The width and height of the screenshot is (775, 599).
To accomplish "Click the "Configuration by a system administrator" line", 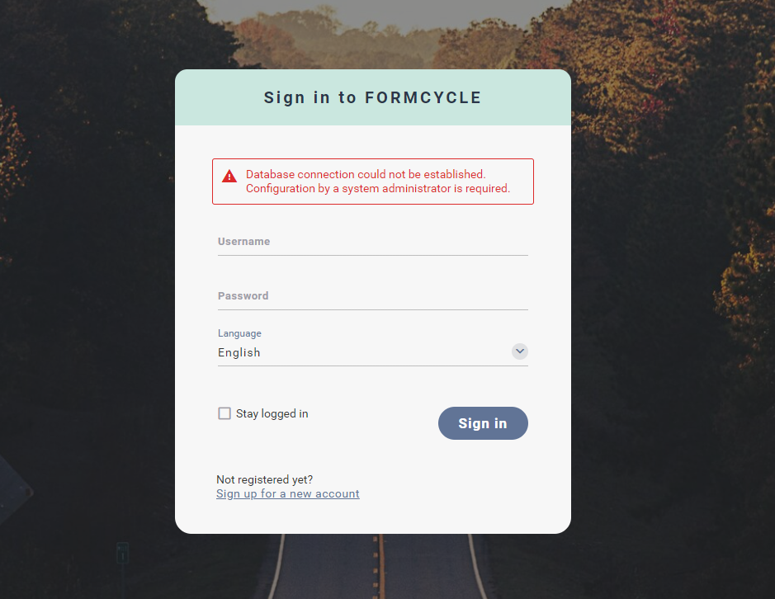I will 377,188.
